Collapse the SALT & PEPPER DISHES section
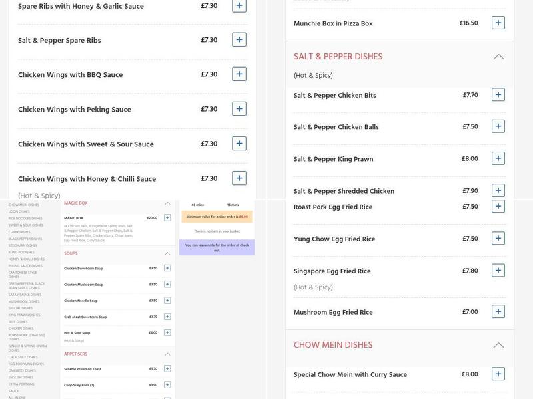Screen dimensions: 533x399 pyautogui.click(x=498, y=57)
